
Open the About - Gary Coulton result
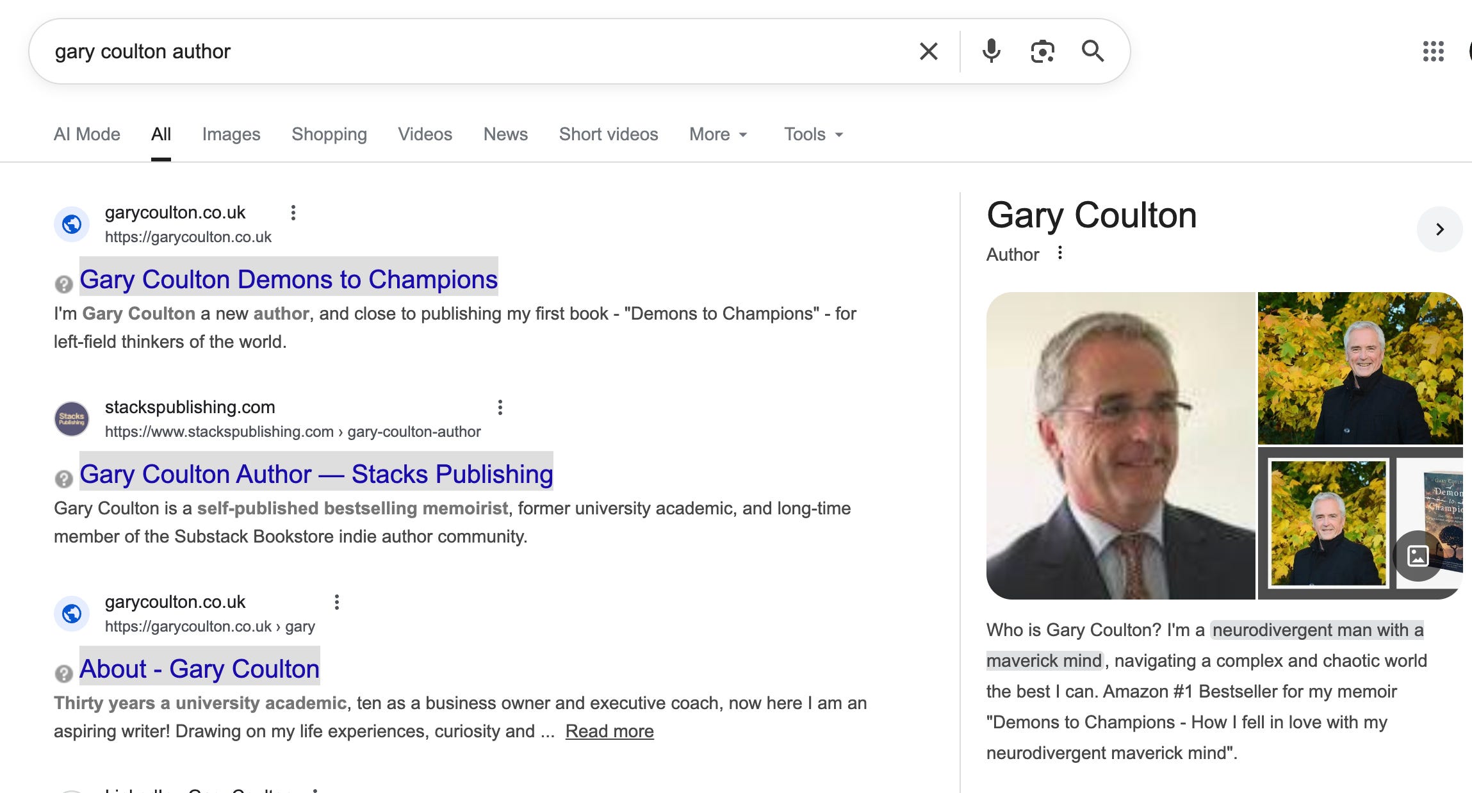coord(199,669)
